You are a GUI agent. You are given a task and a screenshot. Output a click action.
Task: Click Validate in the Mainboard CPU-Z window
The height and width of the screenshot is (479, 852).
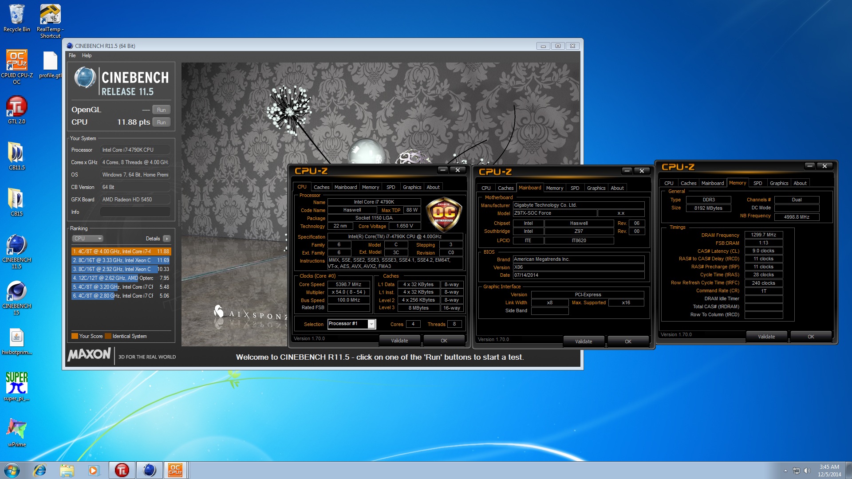584,342
